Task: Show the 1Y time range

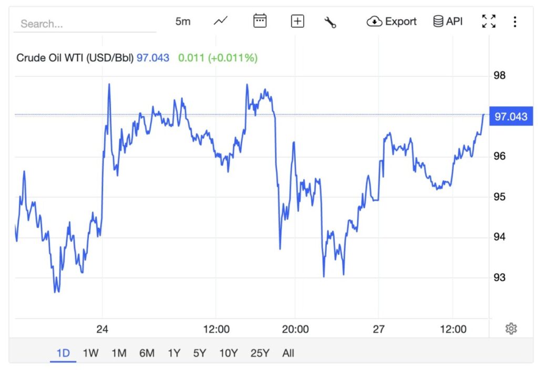Action: tap(173, 353)
